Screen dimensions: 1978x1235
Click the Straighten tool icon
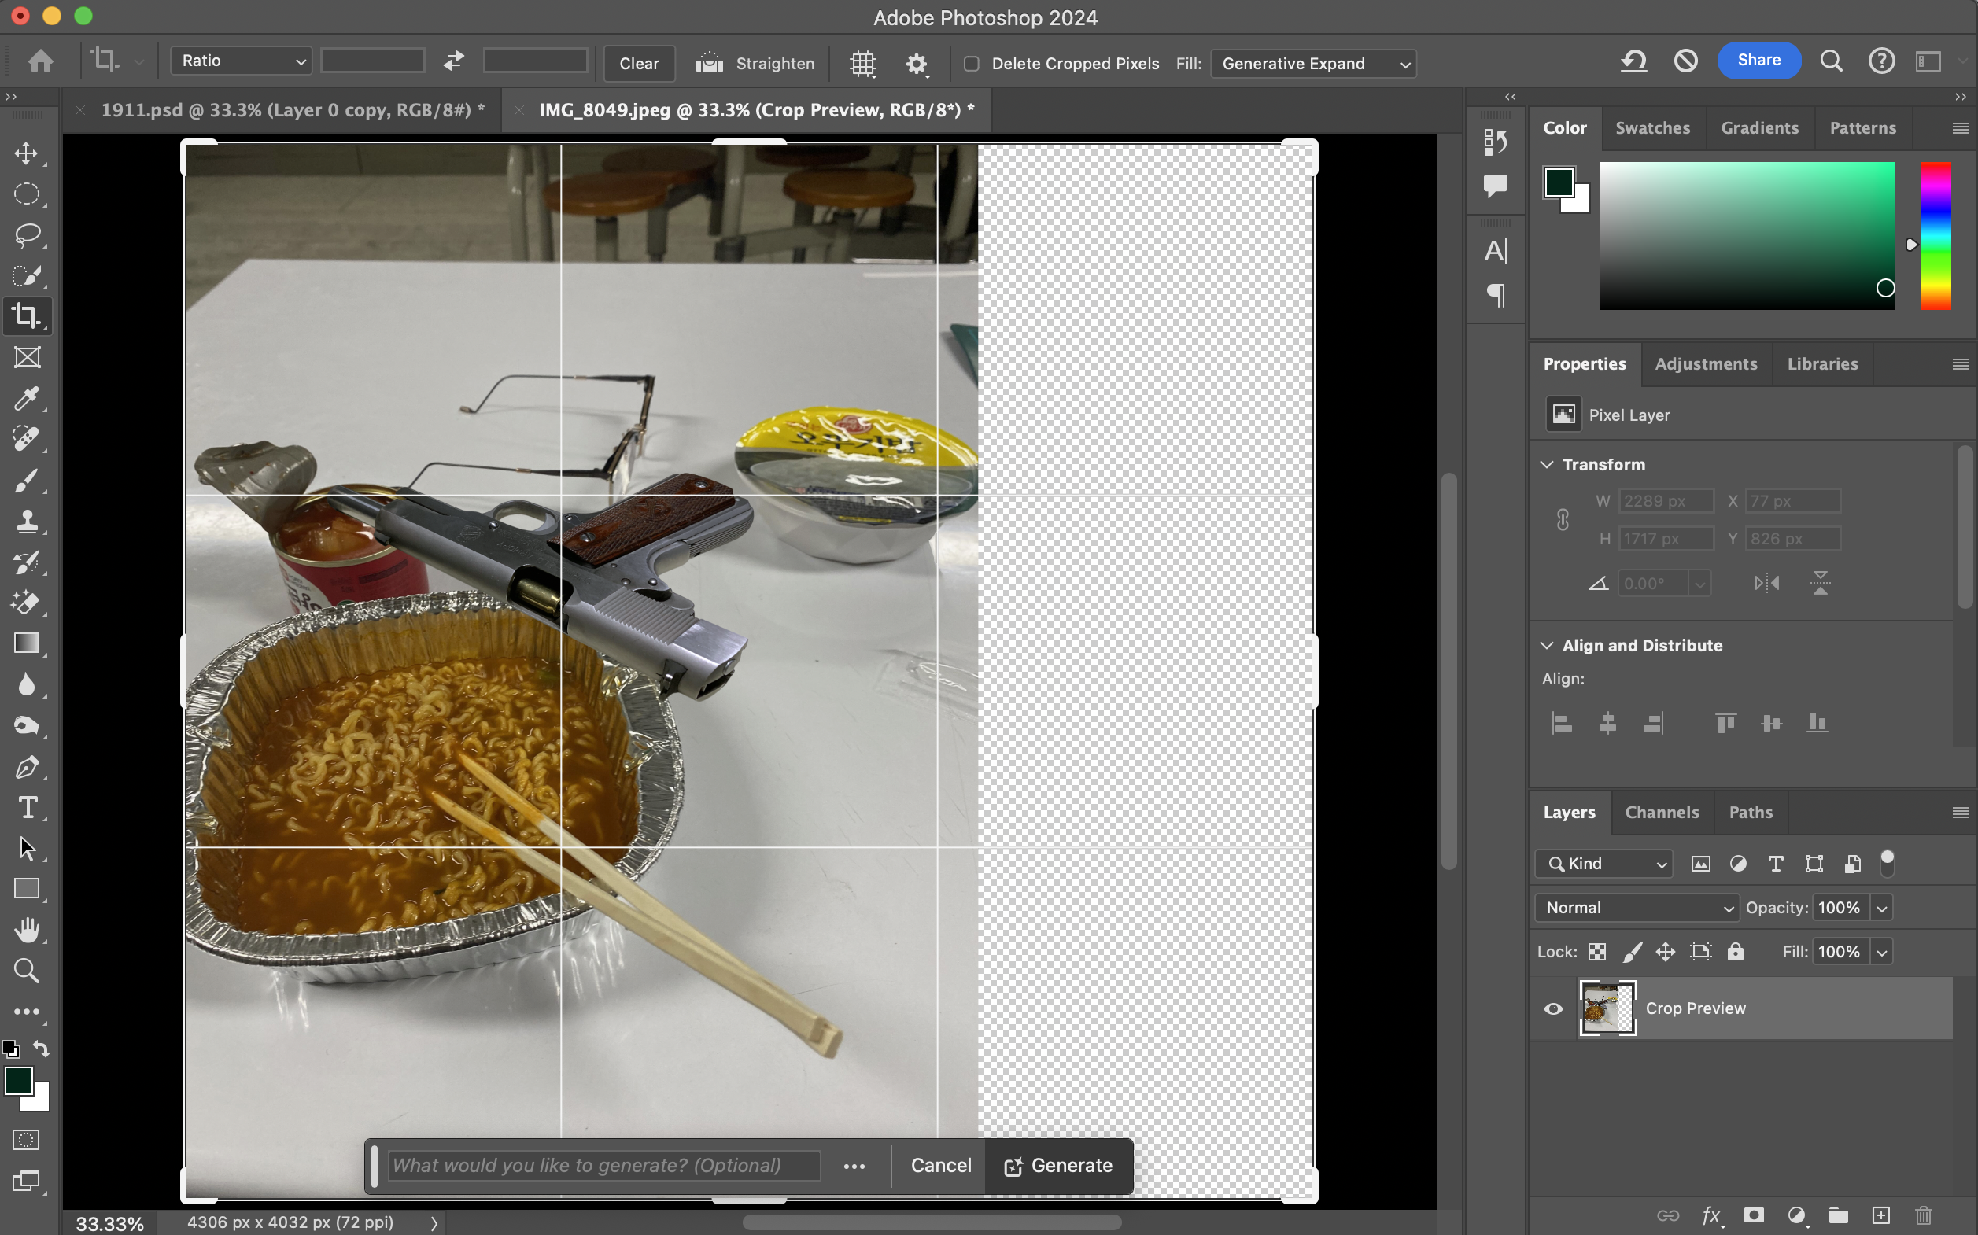pyautogui.click(x=709, y=63)
